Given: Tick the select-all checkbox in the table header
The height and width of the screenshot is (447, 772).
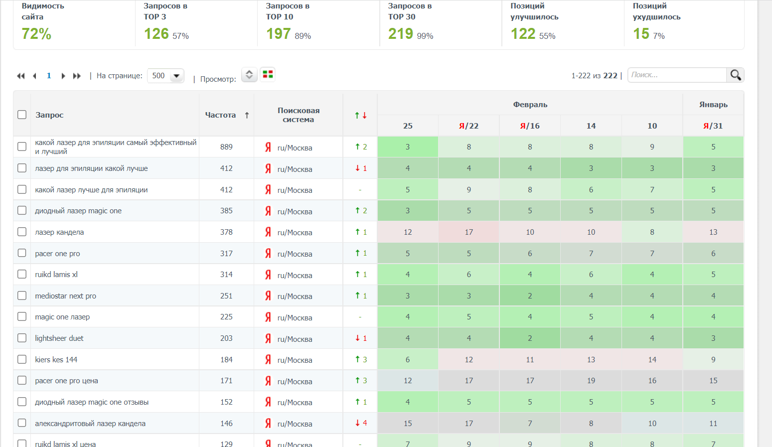Looking at the screenshot, I should pos(22,115).
